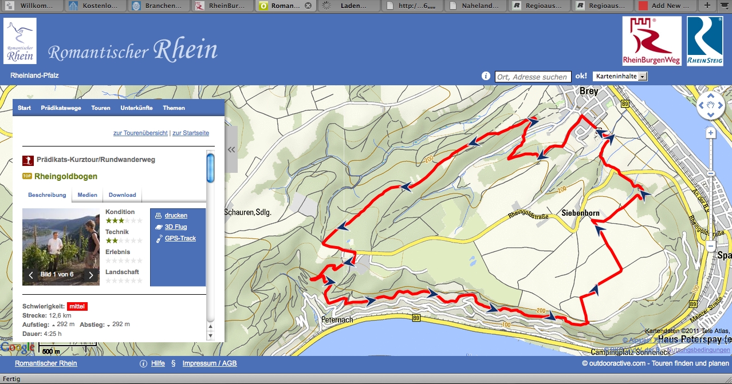
Task: Click the info icon beside search field
Action: 486,76
